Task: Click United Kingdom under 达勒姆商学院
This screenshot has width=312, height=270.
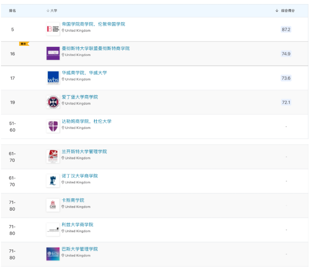Action: [78, 128]
